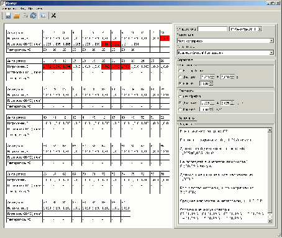Click the empty text field beside the date picker
Viewport: 282px width, 238px height.
[212, 29]
